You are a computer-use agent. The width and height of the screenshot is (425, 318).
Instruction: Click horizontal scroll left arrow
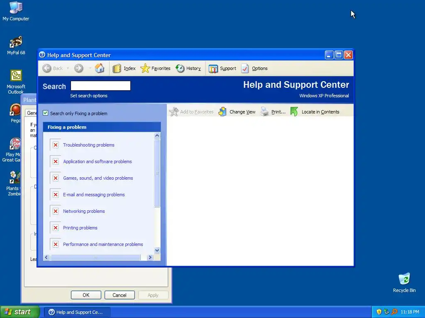pyautogui.click(x=46, y=258)
